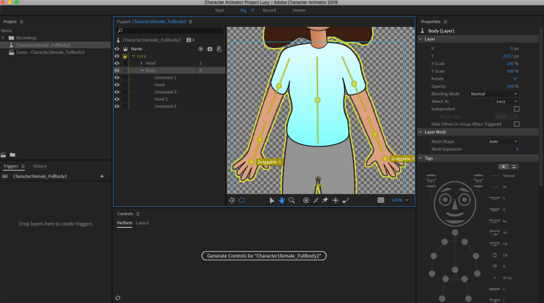Switch to the Record workspace tab

point(269,11)
